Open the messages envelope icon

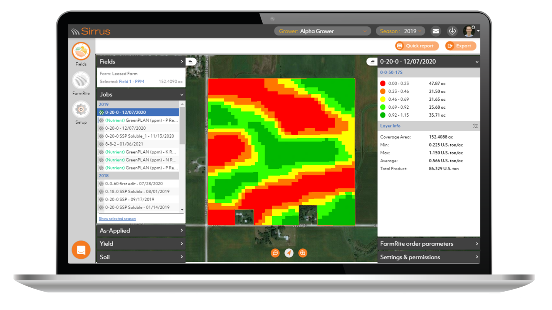[435, 31]
